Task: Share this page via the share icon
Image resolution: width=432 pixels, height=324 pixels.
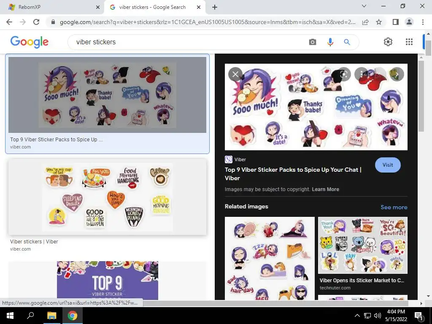Action: [x=365, y=22]
